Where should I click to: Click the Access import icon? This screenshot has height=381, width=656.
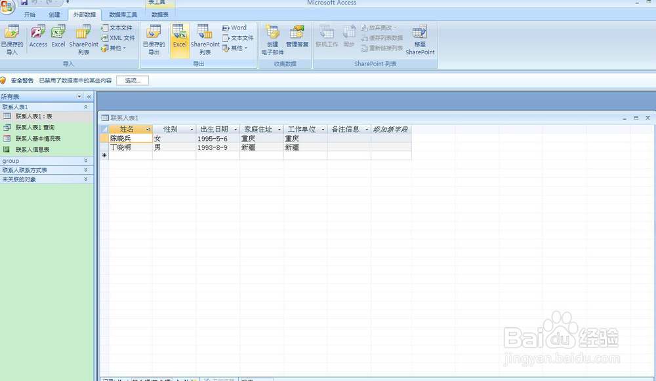[x=38, y=38]
